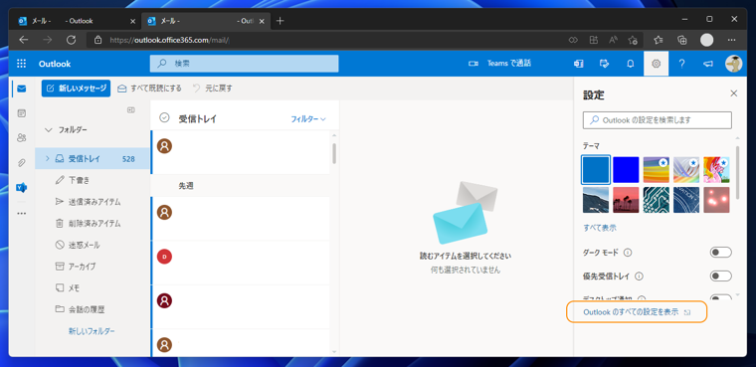Close the first Outlook browser tab
The width and height of the screenshot is (756, 367).
133,21
